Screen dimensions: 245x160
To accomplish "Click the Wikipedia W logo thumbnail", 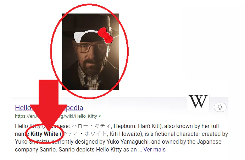I will pyautogui.click(x=198, y=103).
